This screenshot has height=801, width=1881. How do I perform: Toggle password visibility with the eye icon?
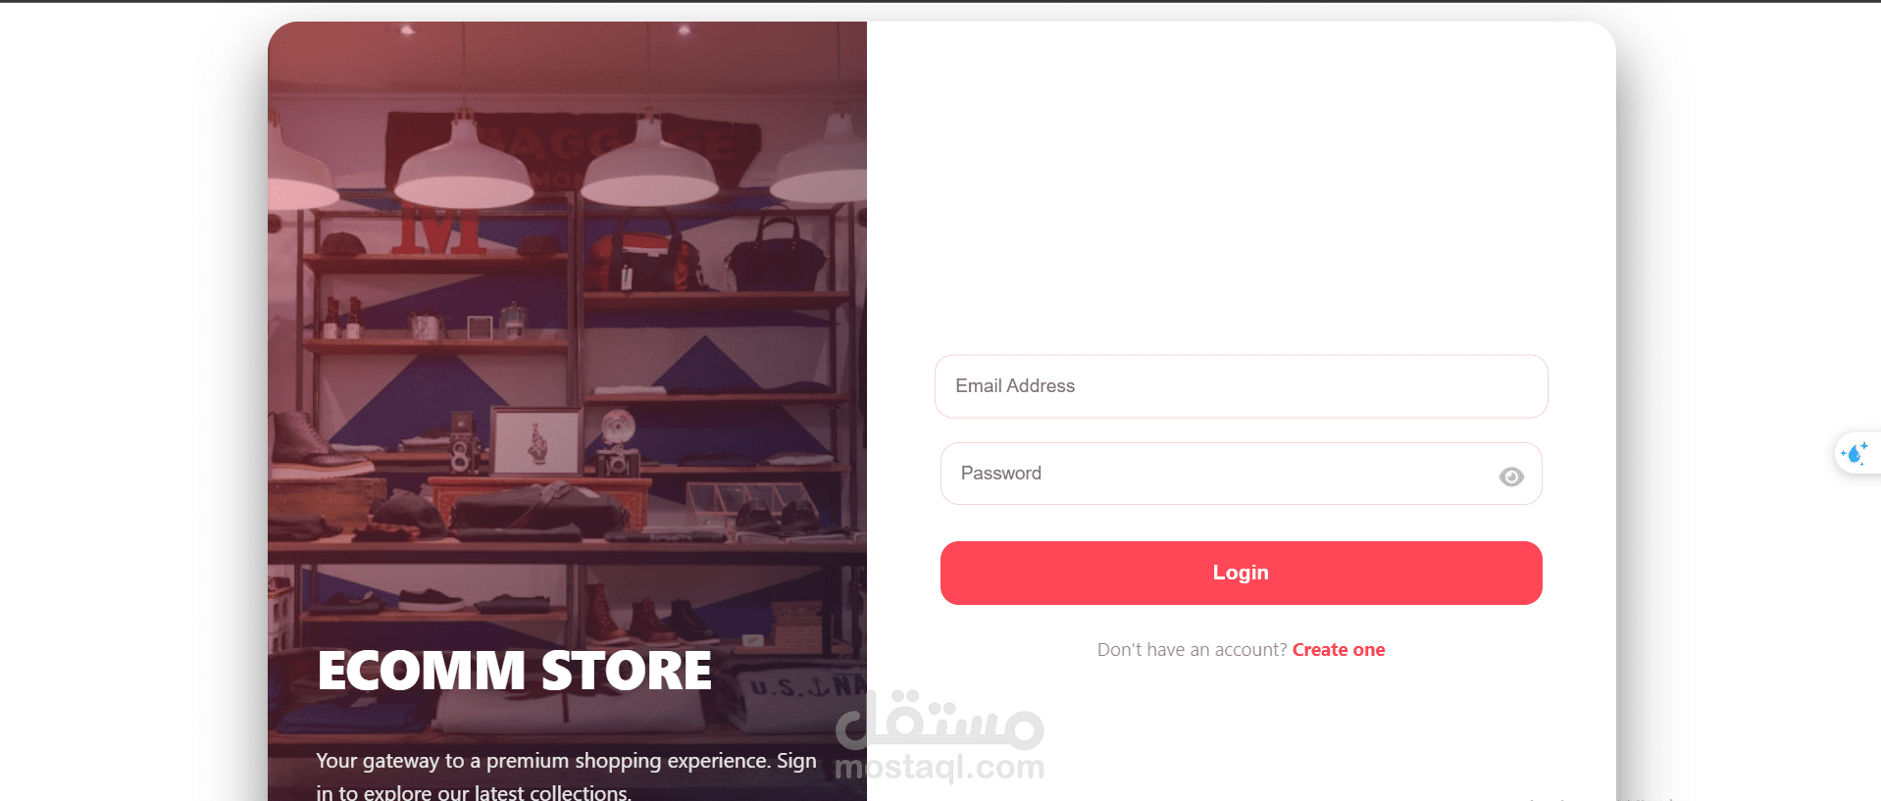tap(1511, 476)
